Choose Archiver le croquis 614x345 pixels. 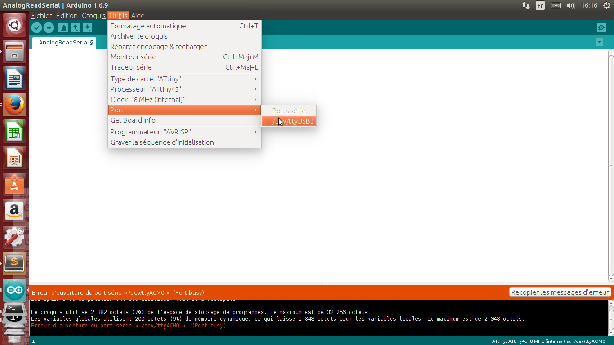(184, 36)
